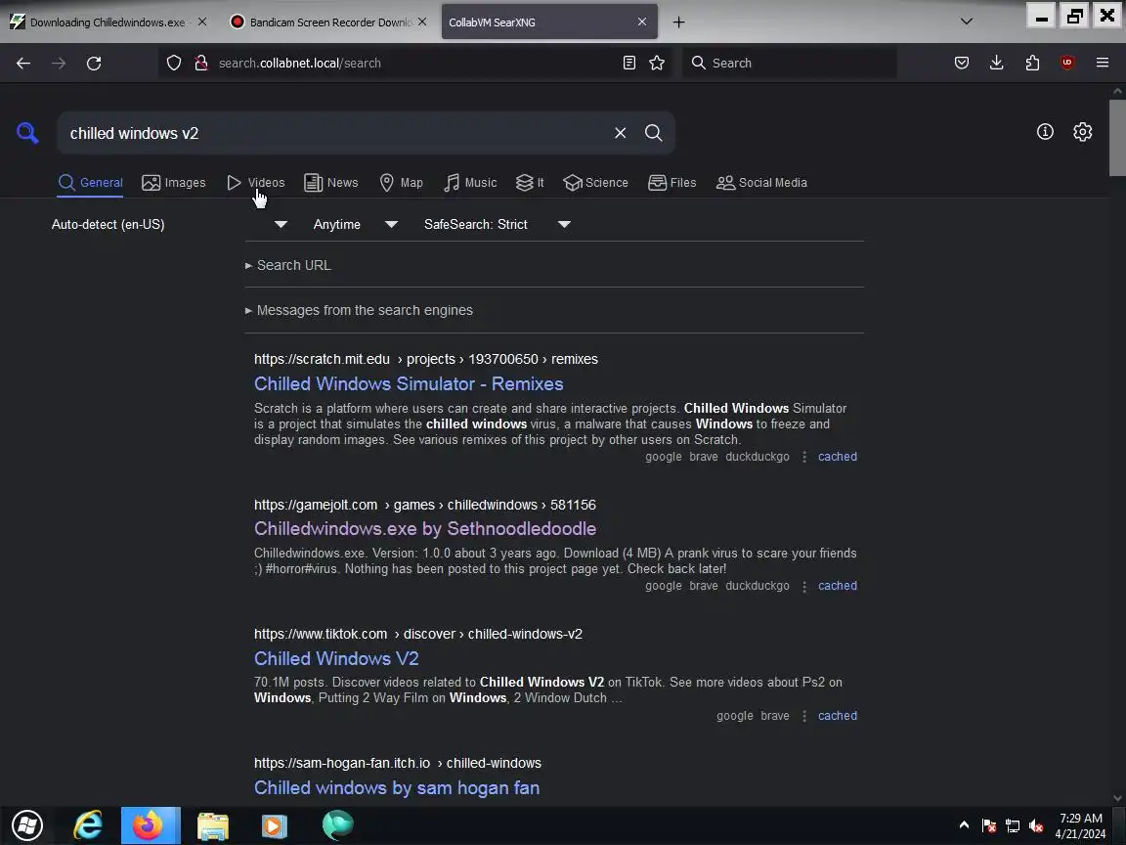Open the SafeSearch: Strict dropdown
This screenshot has width=1126, height=845.
pyautogui.click(x=497, y=224)
